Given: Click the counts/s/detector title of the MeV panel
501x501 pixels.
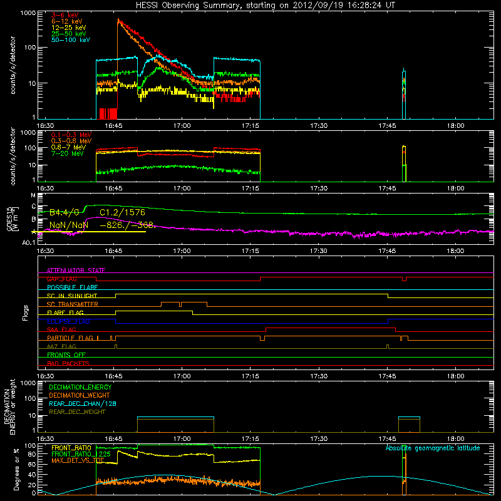Looking at the screenshot, I should [x=13, y=156].
